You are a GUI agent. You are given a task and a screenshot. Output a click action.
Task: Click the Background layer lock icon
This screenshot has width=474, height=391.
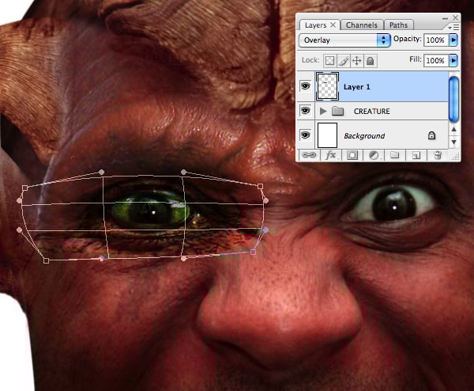(x=431, y=135)
